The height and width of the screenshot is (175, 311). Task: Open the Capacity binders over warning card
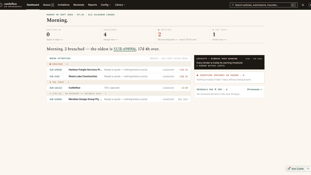[229, 62]
